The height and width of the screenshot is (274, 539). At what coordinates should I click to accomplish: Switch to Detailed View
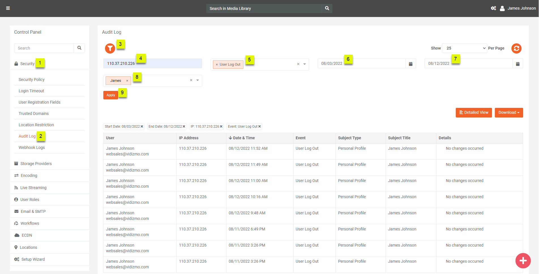[x=474, y=113]
